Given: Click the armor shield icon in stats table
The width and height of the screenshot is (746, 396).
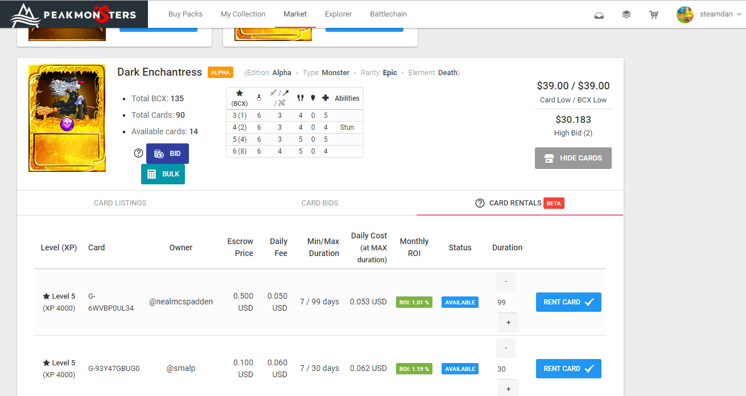Looking at the screenshot, I should 312,98.
